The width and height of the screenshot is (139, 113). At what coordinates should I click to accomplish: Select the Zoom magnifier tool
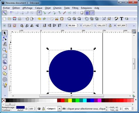click(x=5, y=50)
